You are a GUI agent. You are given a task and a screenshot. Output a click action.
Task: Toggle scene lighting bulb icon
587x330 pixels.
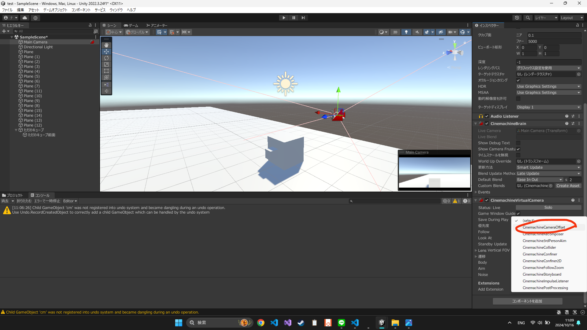click(406, 32)
